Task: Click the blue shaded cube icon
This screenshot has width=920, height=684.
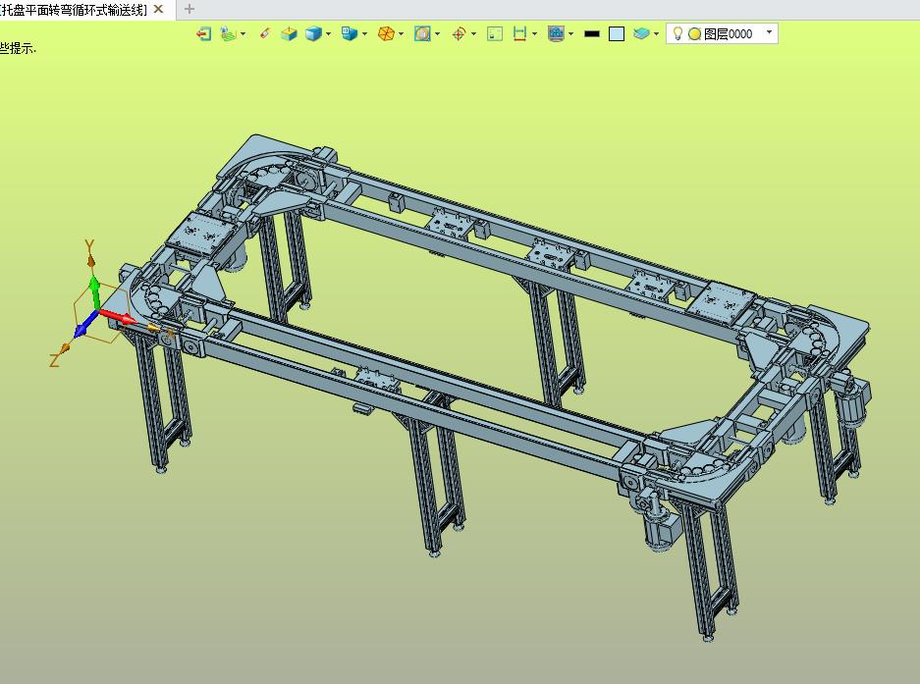Action: pyautogui.click(x=313, y=34)
